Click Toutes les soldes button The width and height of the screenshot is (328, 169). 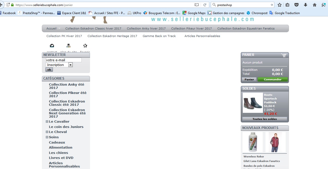click(x=265, y=119)
